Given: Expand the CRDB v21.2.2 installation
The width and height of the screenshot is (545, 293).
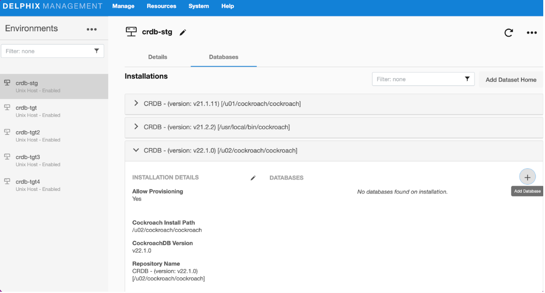Looking at the screenshot, I should click(136, 127).
